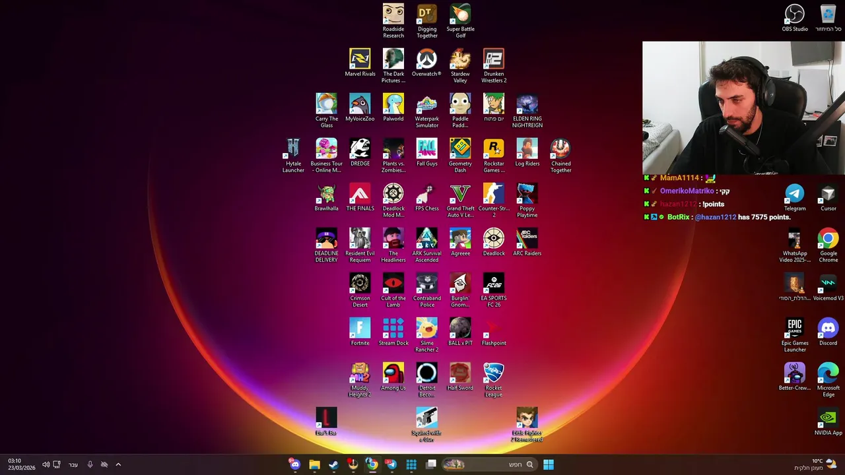This screenshot has width=845, height=475.
Task: Select Resident Evil Requiem icon
Action: pyautogui.click(x=360, y=245)
